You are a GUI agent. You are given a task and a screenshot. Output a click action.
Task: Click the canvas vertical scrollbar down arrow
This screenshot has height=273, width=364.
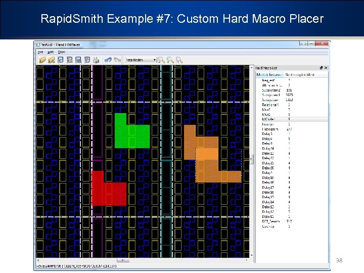[x=252, y=255]
